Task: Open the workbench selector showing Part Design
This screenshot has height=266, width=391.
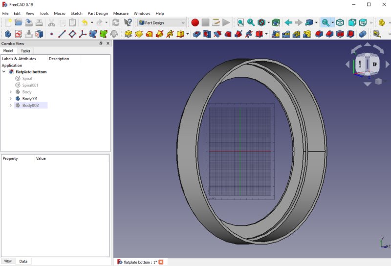Action: coord(162,22)
